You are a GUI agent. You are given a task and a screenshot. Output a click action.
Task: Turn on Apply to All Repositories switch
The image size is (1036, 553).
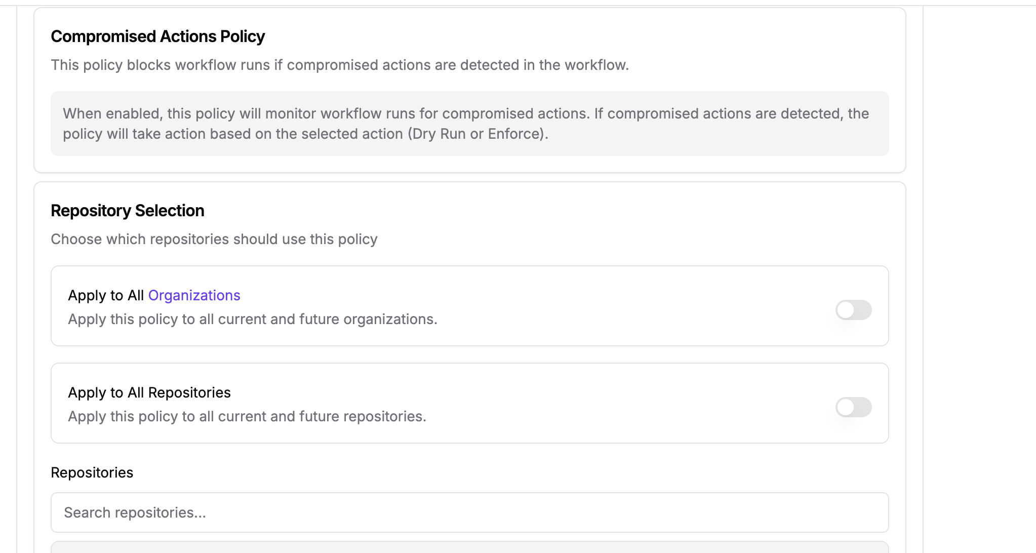pos(853,407)
